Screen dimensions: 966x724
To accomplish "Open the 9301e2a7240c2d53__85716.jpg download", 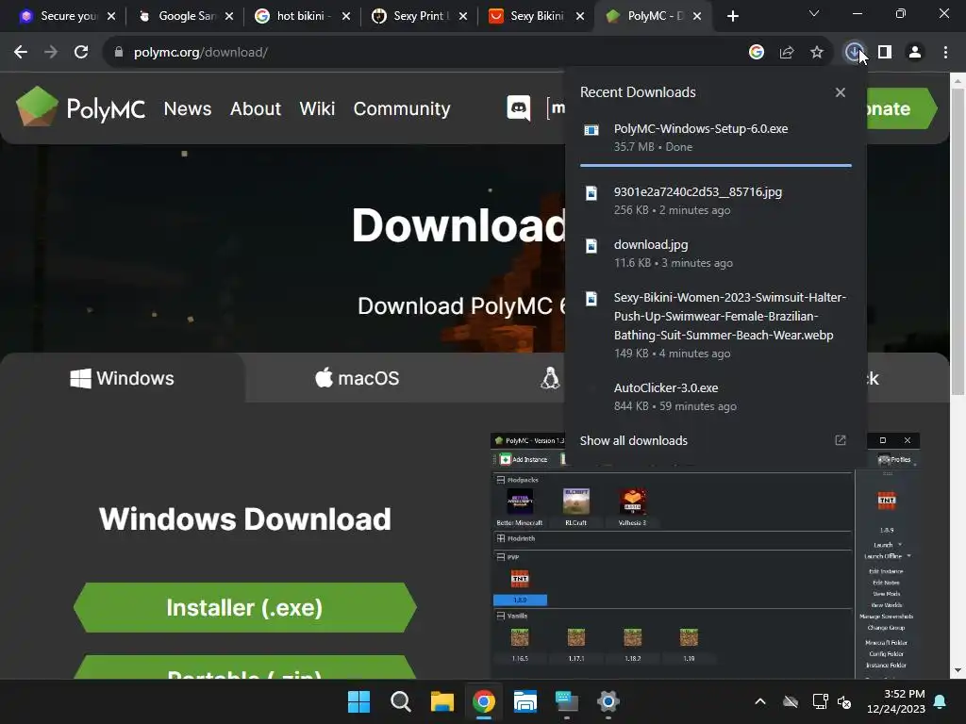I will point(716,201).
